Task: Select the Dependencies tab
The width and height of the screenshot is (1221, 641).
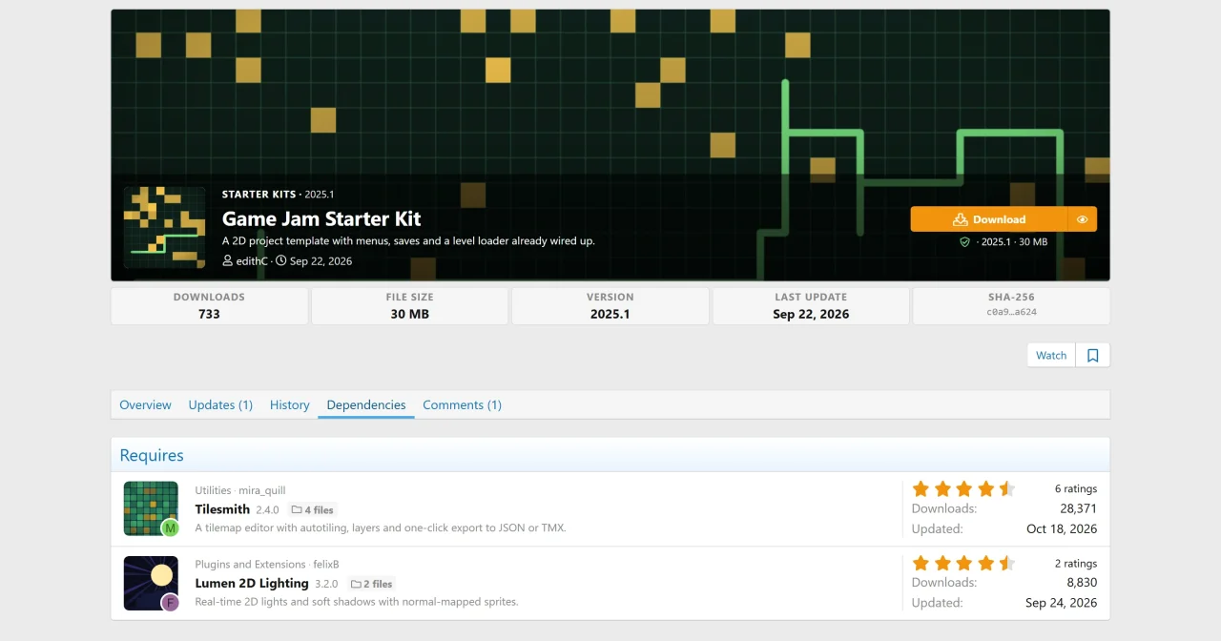Action: point(366,404)
